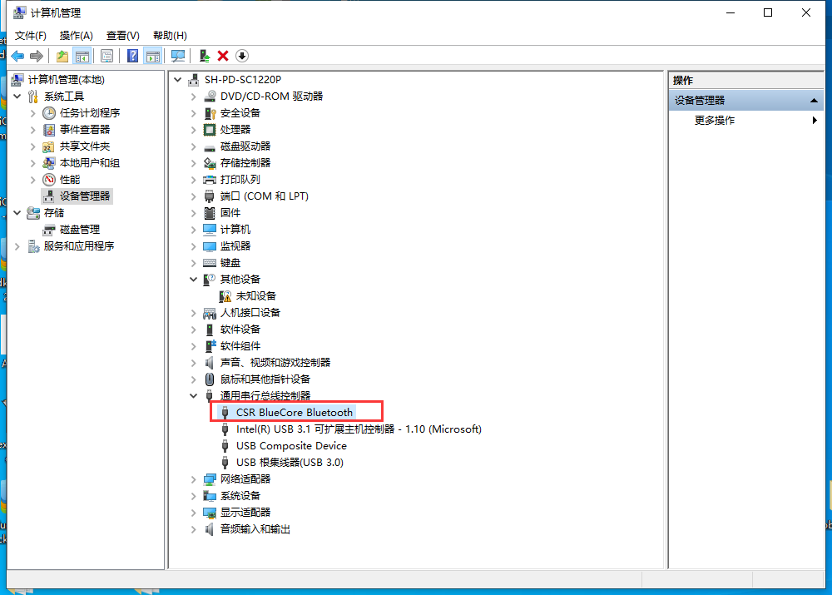Collapse the SH-PD-SC1220P root node

tap(178, 80)
